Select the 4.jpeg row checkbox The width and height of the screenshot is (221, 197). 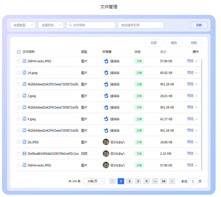[x=19, y=119]
